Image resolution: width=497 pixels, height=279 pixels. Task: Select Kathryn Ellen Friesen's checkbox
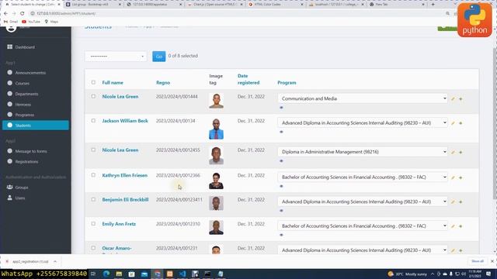(93, 175)
